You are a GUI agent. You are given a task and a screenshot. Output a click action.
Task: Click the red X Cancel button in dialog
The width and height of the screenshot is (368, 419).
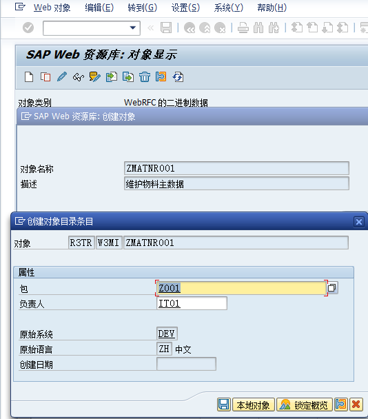pos(356,405)
